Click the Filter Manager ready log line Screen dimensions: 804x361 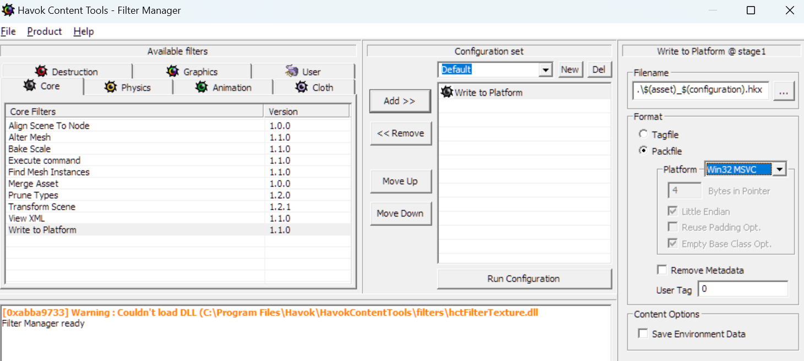click(44, 323)
